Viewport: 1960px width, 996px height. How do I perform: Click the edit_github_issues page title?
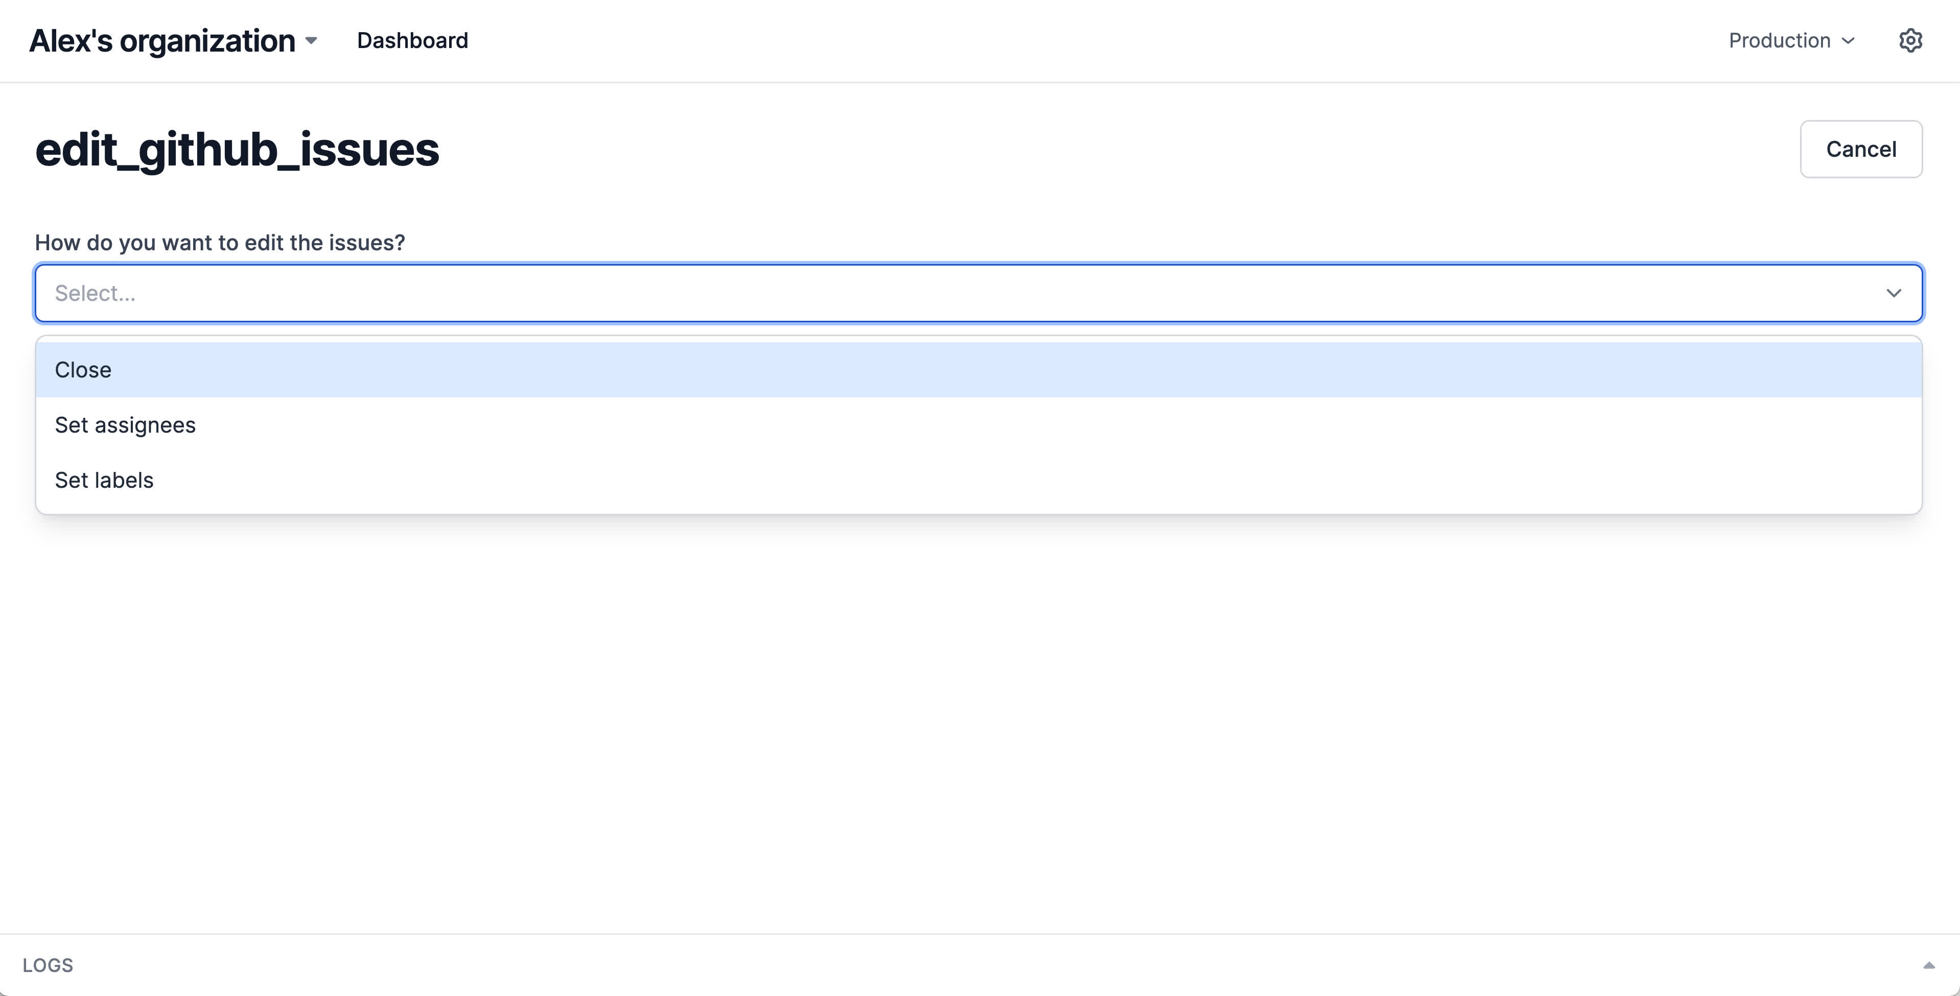(237, 149)
